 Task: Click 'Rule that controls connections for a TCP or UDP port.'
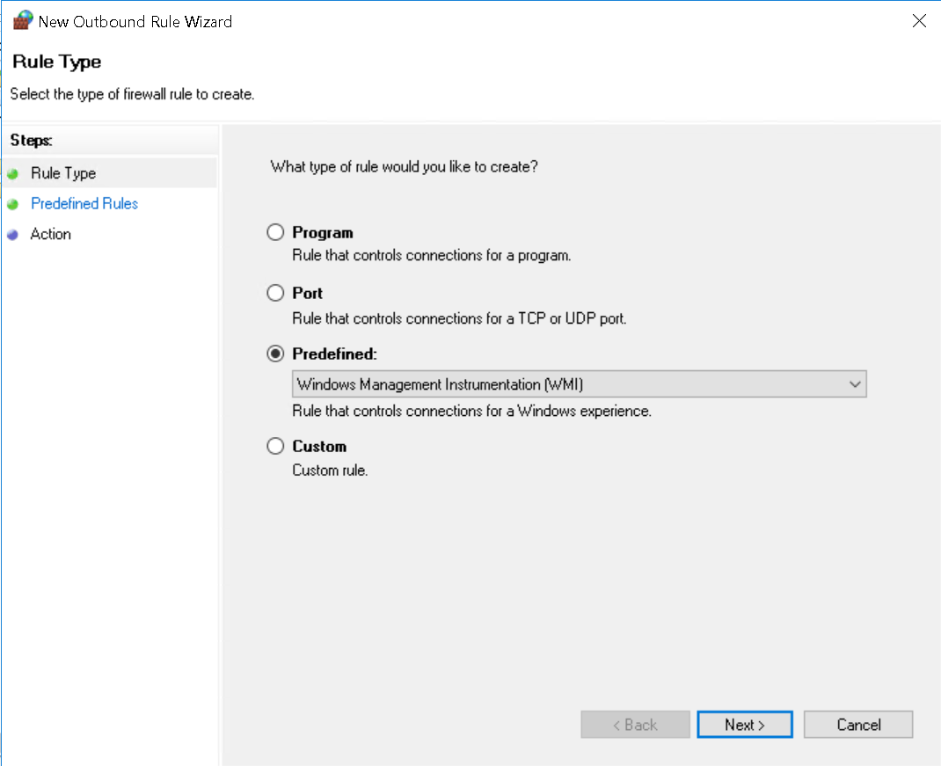coord(459,318)
